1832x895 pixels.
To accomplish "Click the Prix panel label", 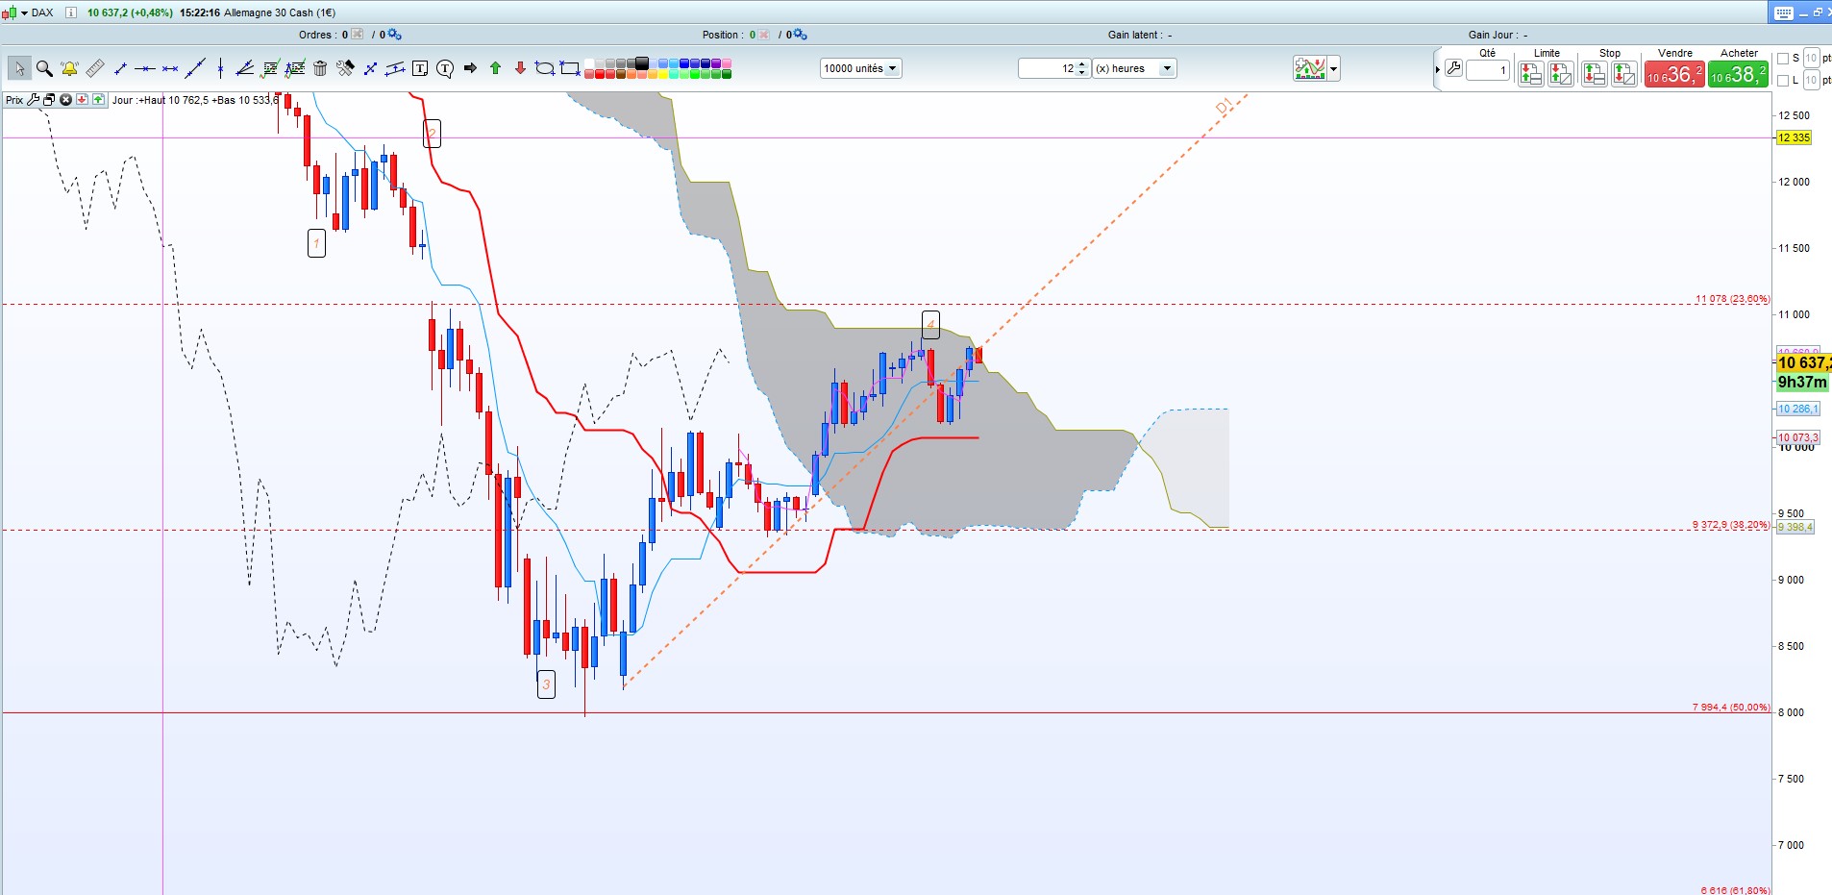I will click(x=14, y=100).
